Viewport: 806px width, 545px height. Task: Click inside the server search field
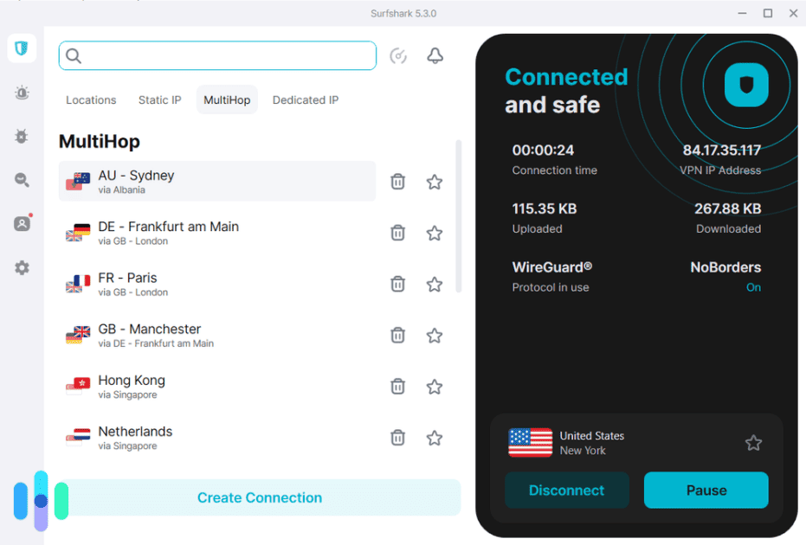216,55
